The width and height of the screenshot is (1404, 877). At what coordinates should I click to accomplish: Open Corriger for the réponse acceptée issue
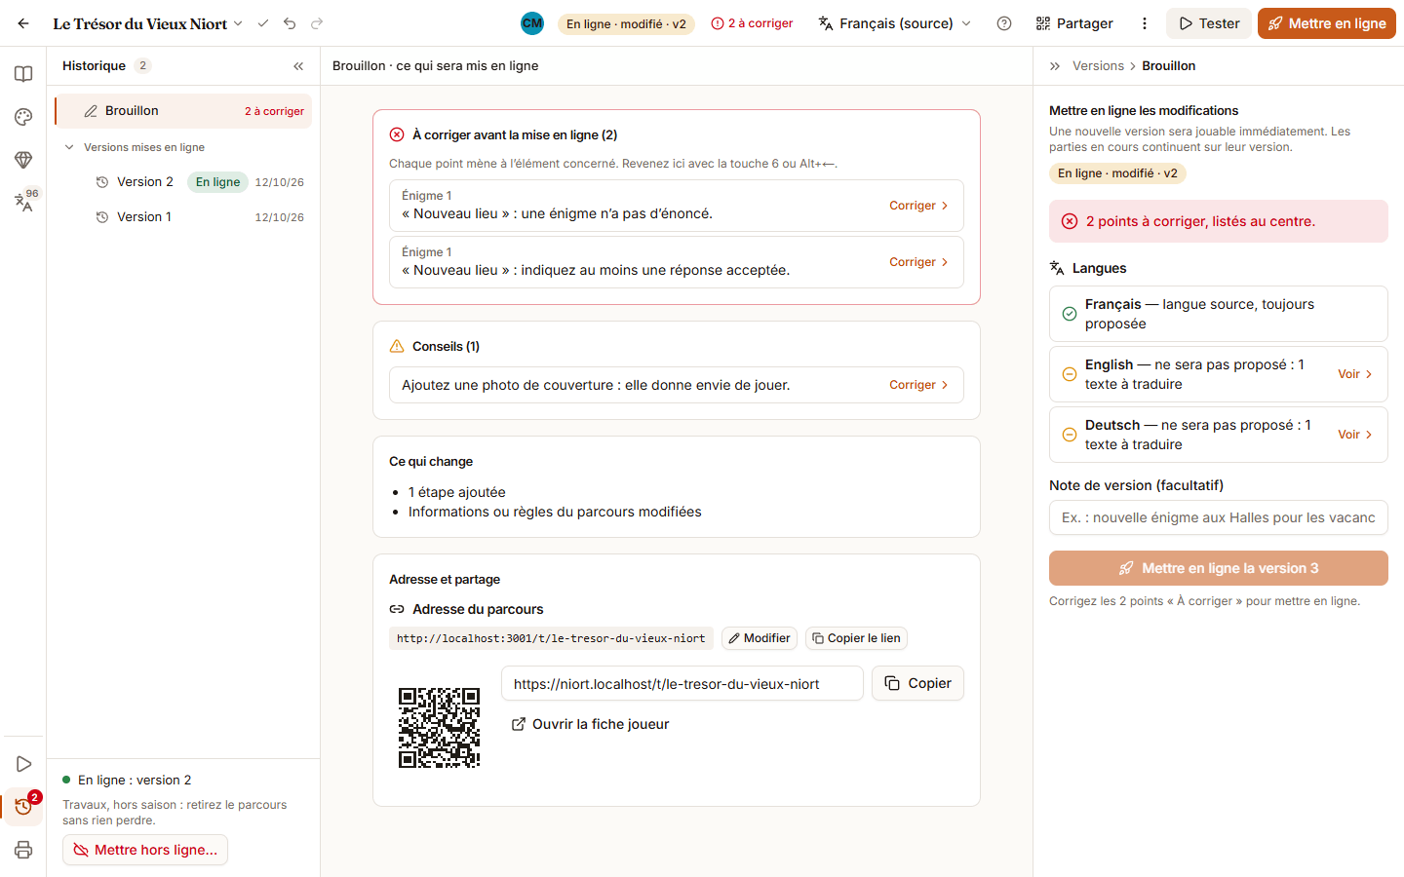coord(918,262)
